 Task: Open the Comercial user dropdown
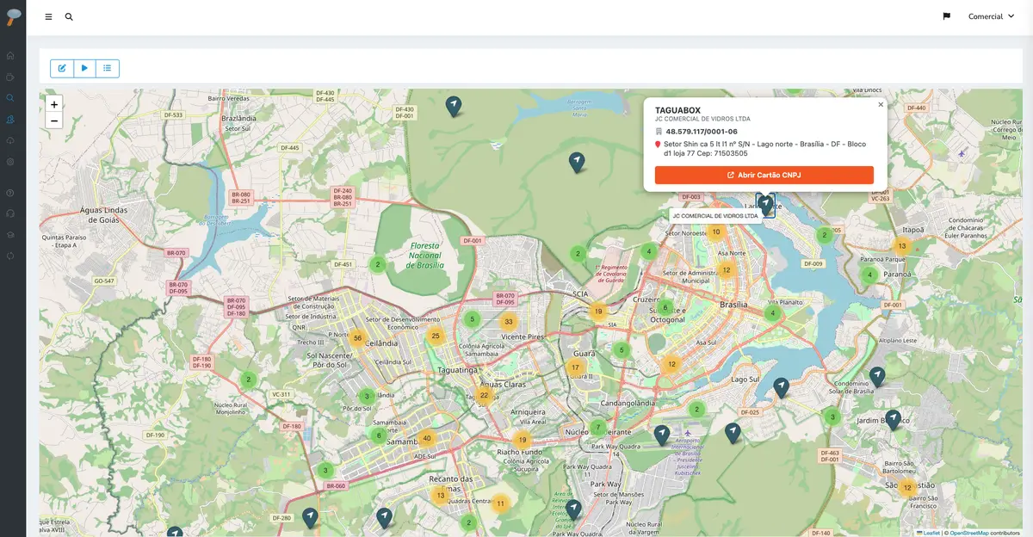pos(991,16)
